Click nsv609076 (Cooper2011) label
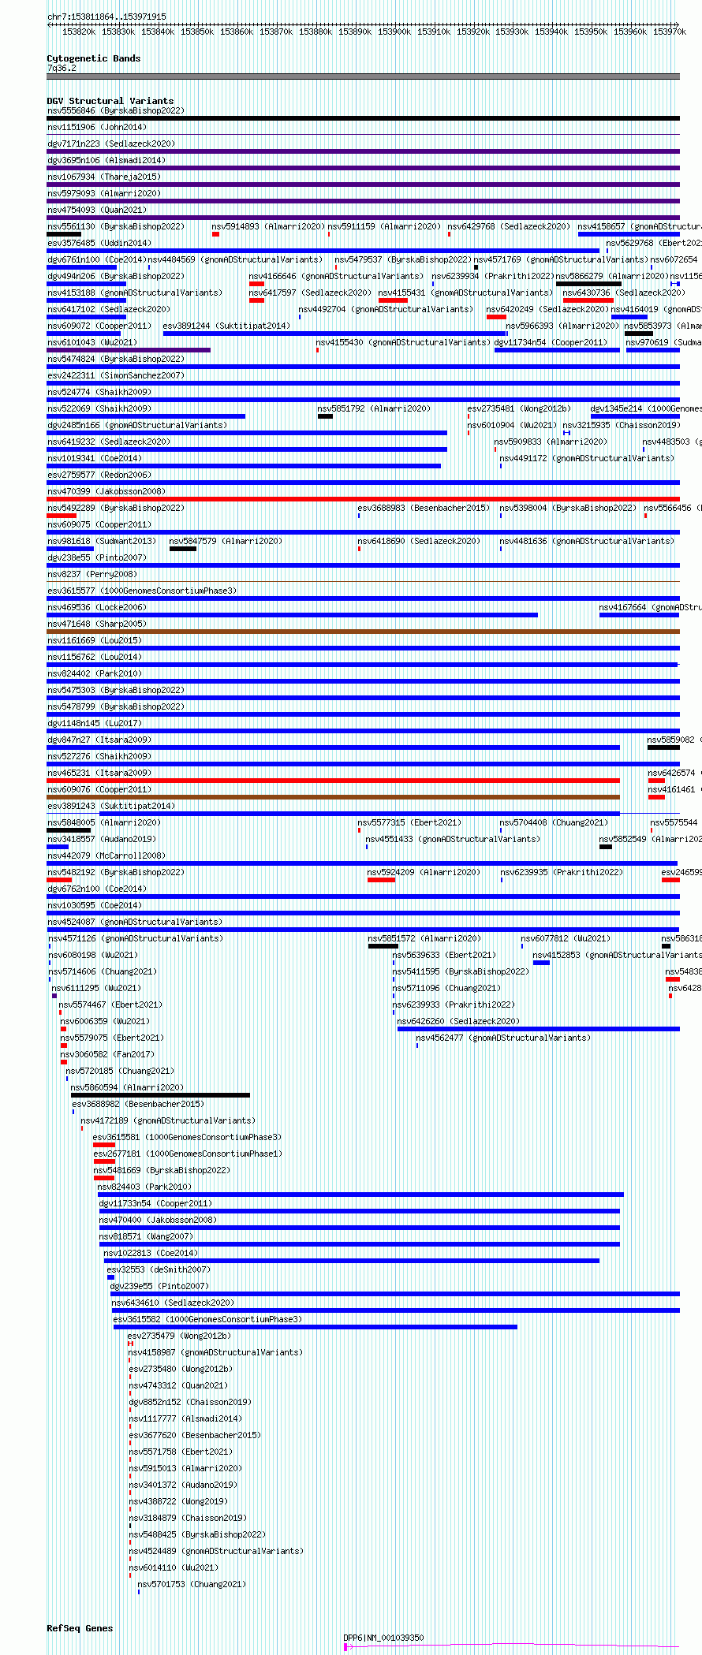 (99, 789)
